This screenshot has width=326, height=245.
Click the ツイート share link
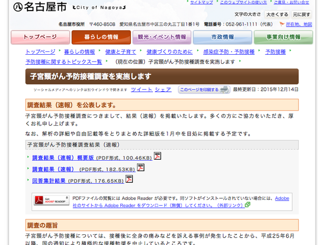[x=141, y=89]
